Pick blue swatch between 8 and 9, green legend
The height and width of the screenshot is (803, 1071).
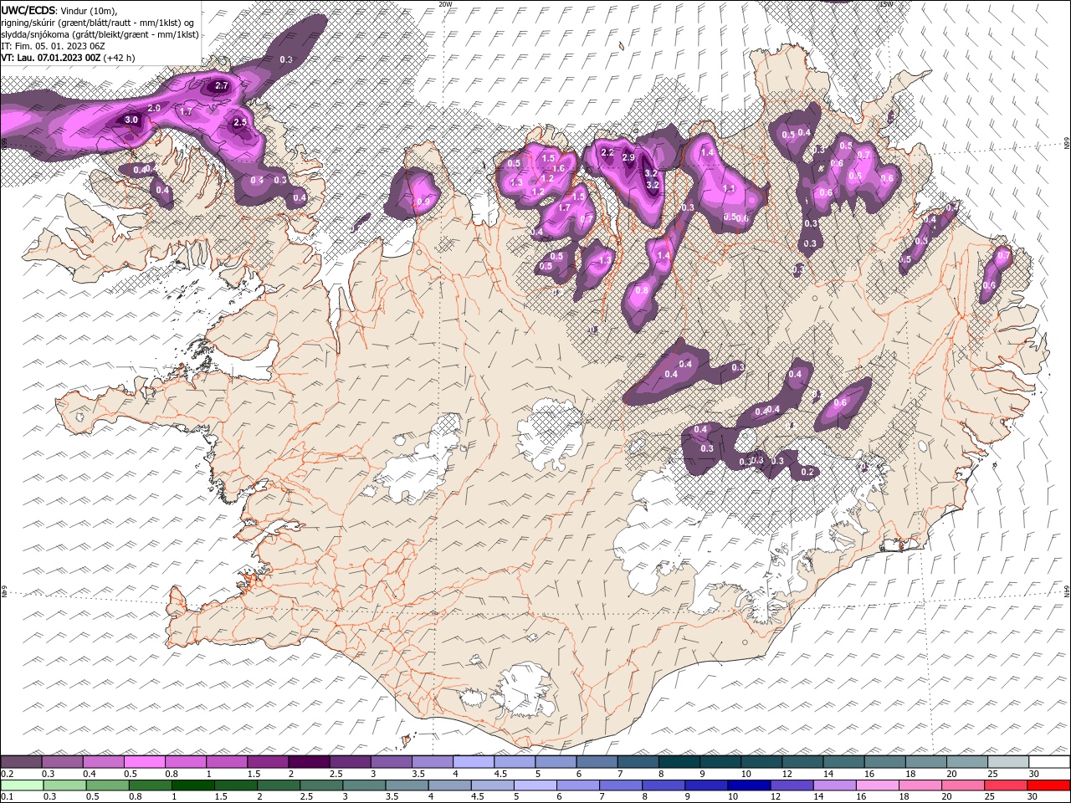(664, 785)
